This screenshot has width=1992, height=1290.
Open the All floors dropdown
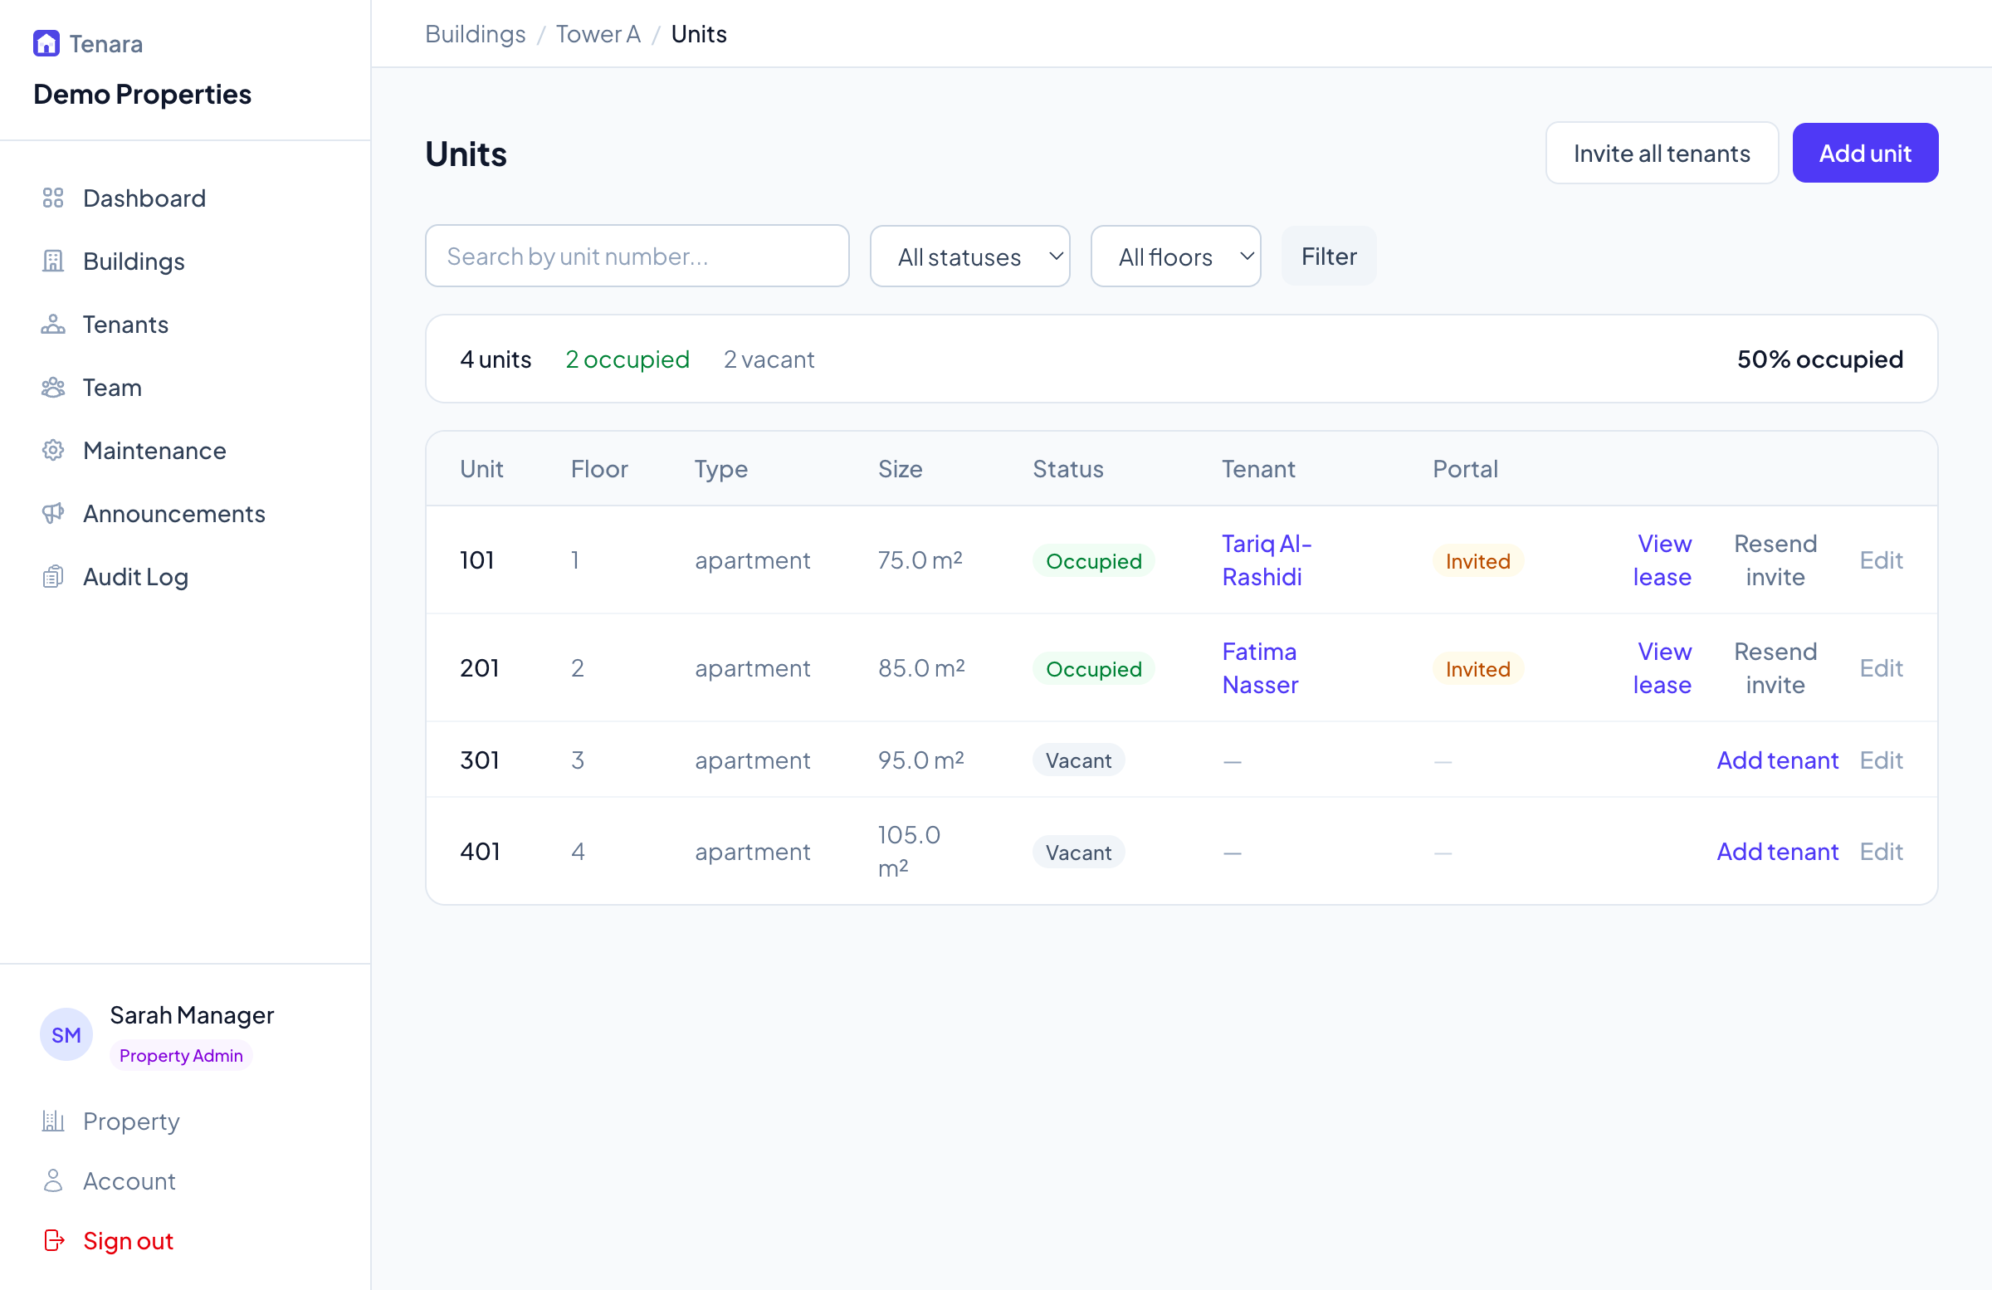pyautogui.click(x=1175, y=257)
